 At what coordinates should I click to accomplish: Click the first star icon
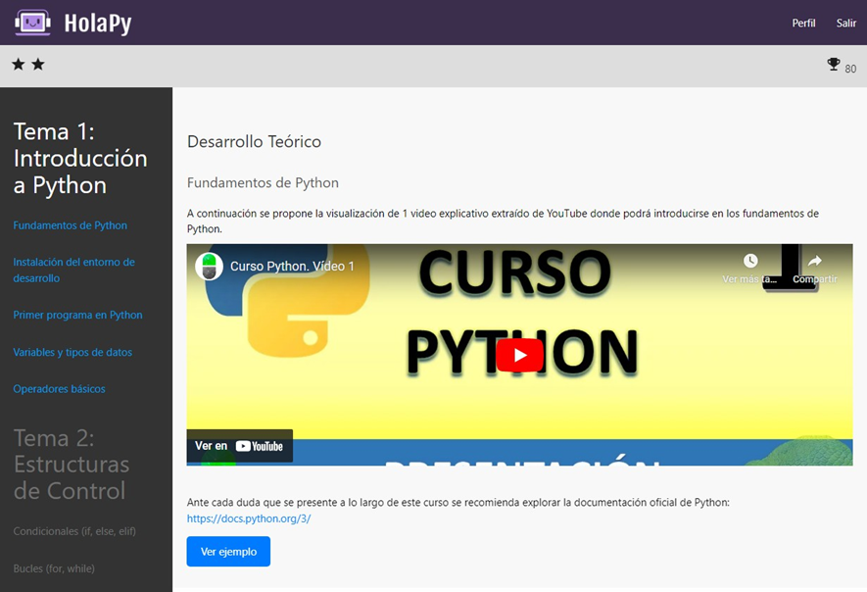[19, 65]
